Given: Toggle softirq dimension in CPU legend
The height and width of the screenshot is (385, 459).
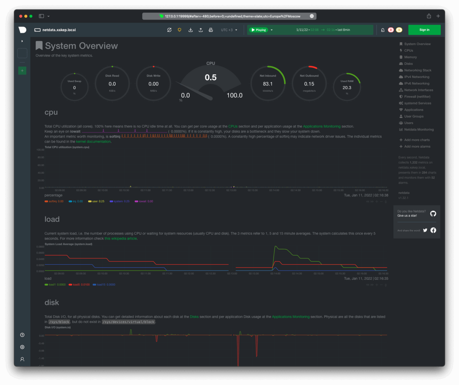Looking at the screenshot, I should click(54, 201).
